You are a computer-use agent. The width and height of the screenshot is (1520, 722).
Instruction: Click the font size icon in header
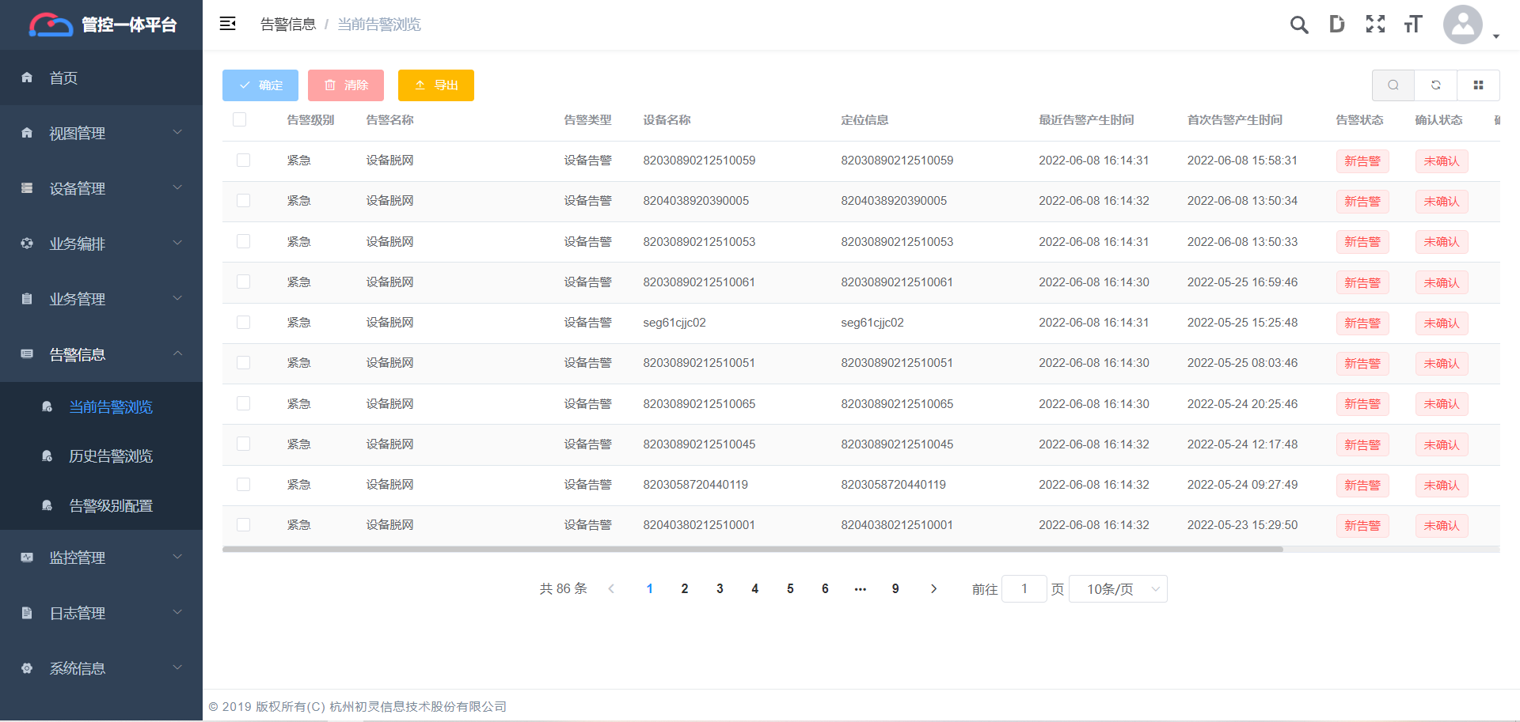coord(1414,25)
